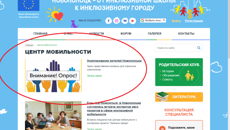This screenshot has height=130, width=230.
Task: Click the parent and child figure icon
Action: coord(189,76)
